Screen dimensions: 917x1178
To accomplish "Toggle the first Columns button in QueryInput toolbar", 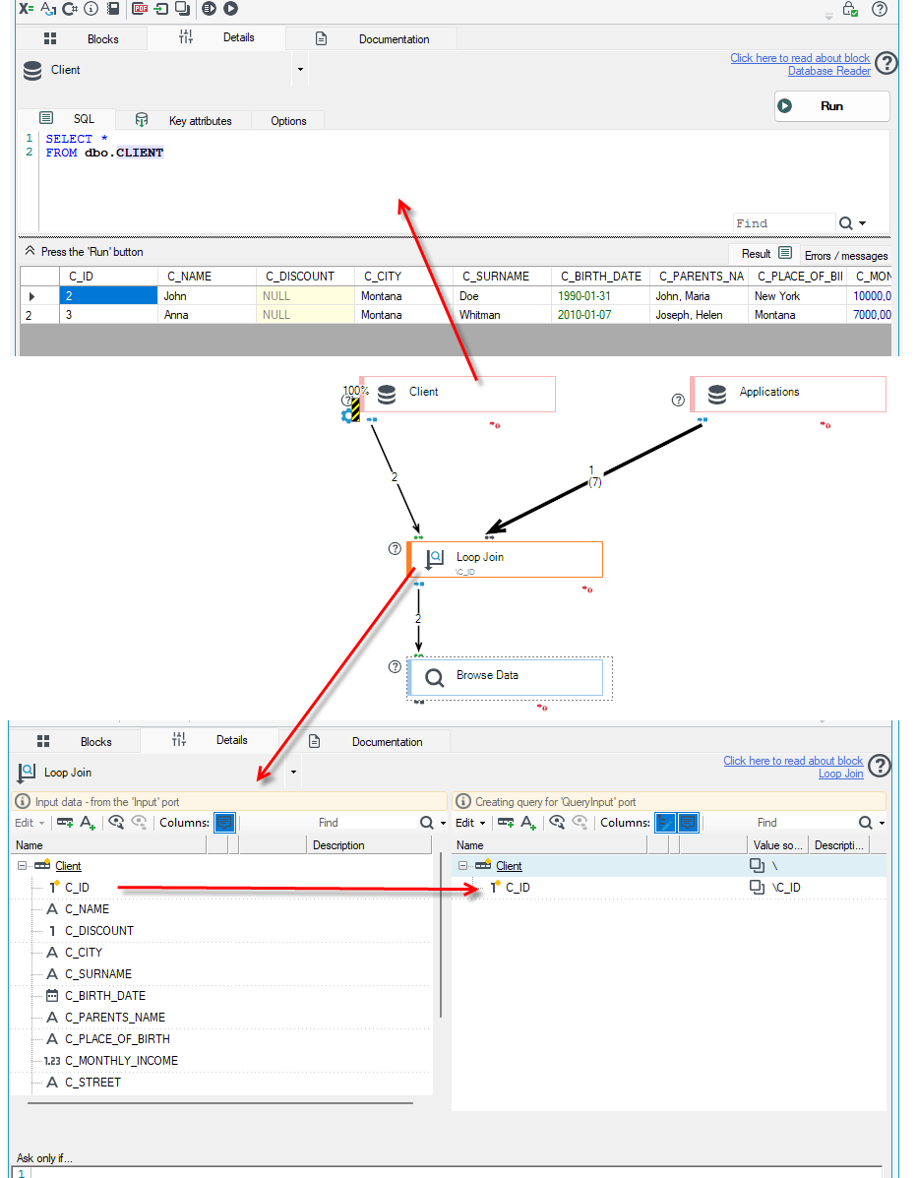I will click(x=665, y=823).
